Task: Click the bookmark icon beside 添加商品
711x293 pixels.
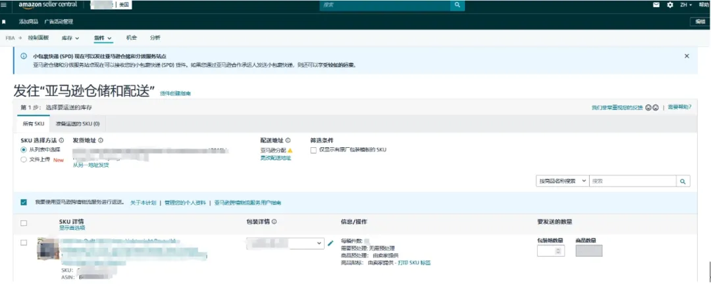Action: 5,21
